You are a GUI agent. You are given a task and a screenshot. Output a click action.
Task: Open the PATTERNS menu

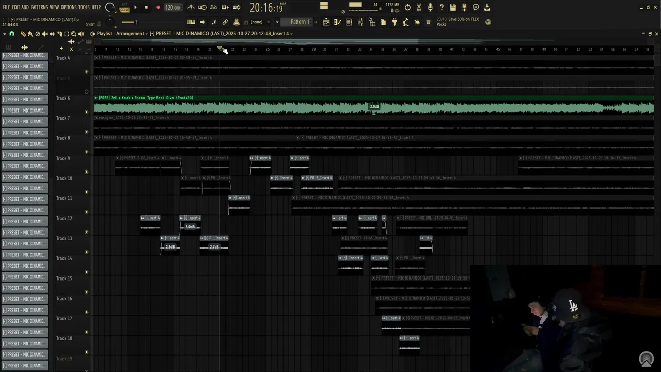(x=39, y=7)
